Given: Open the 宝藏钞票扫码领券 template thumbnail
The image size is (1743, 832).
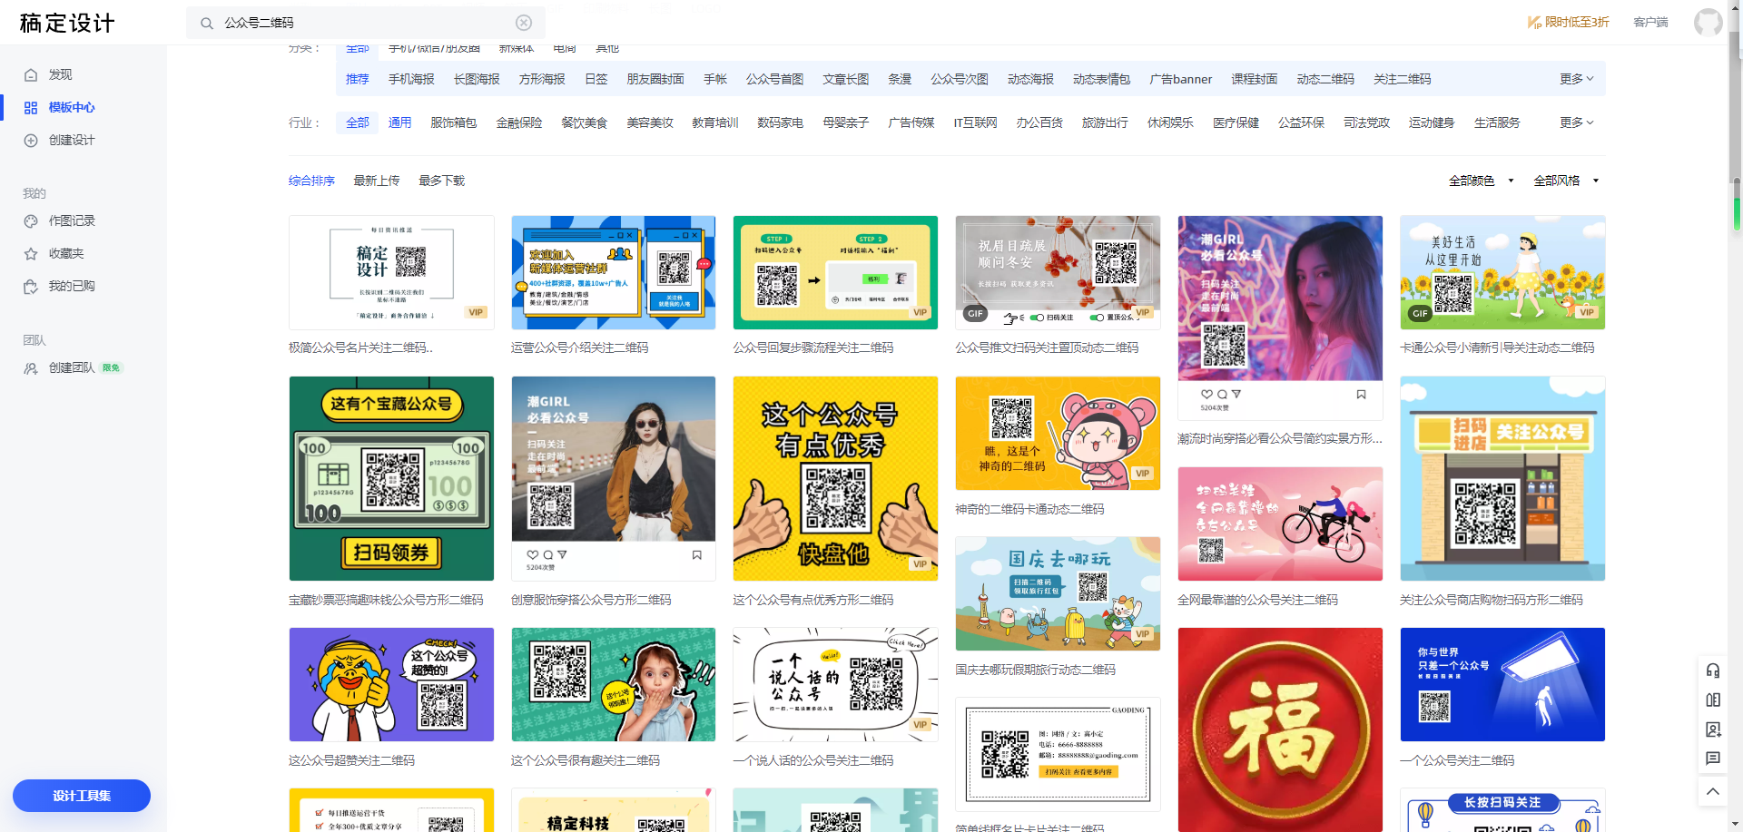Looking at the screenshot, I should coord(391,478).
